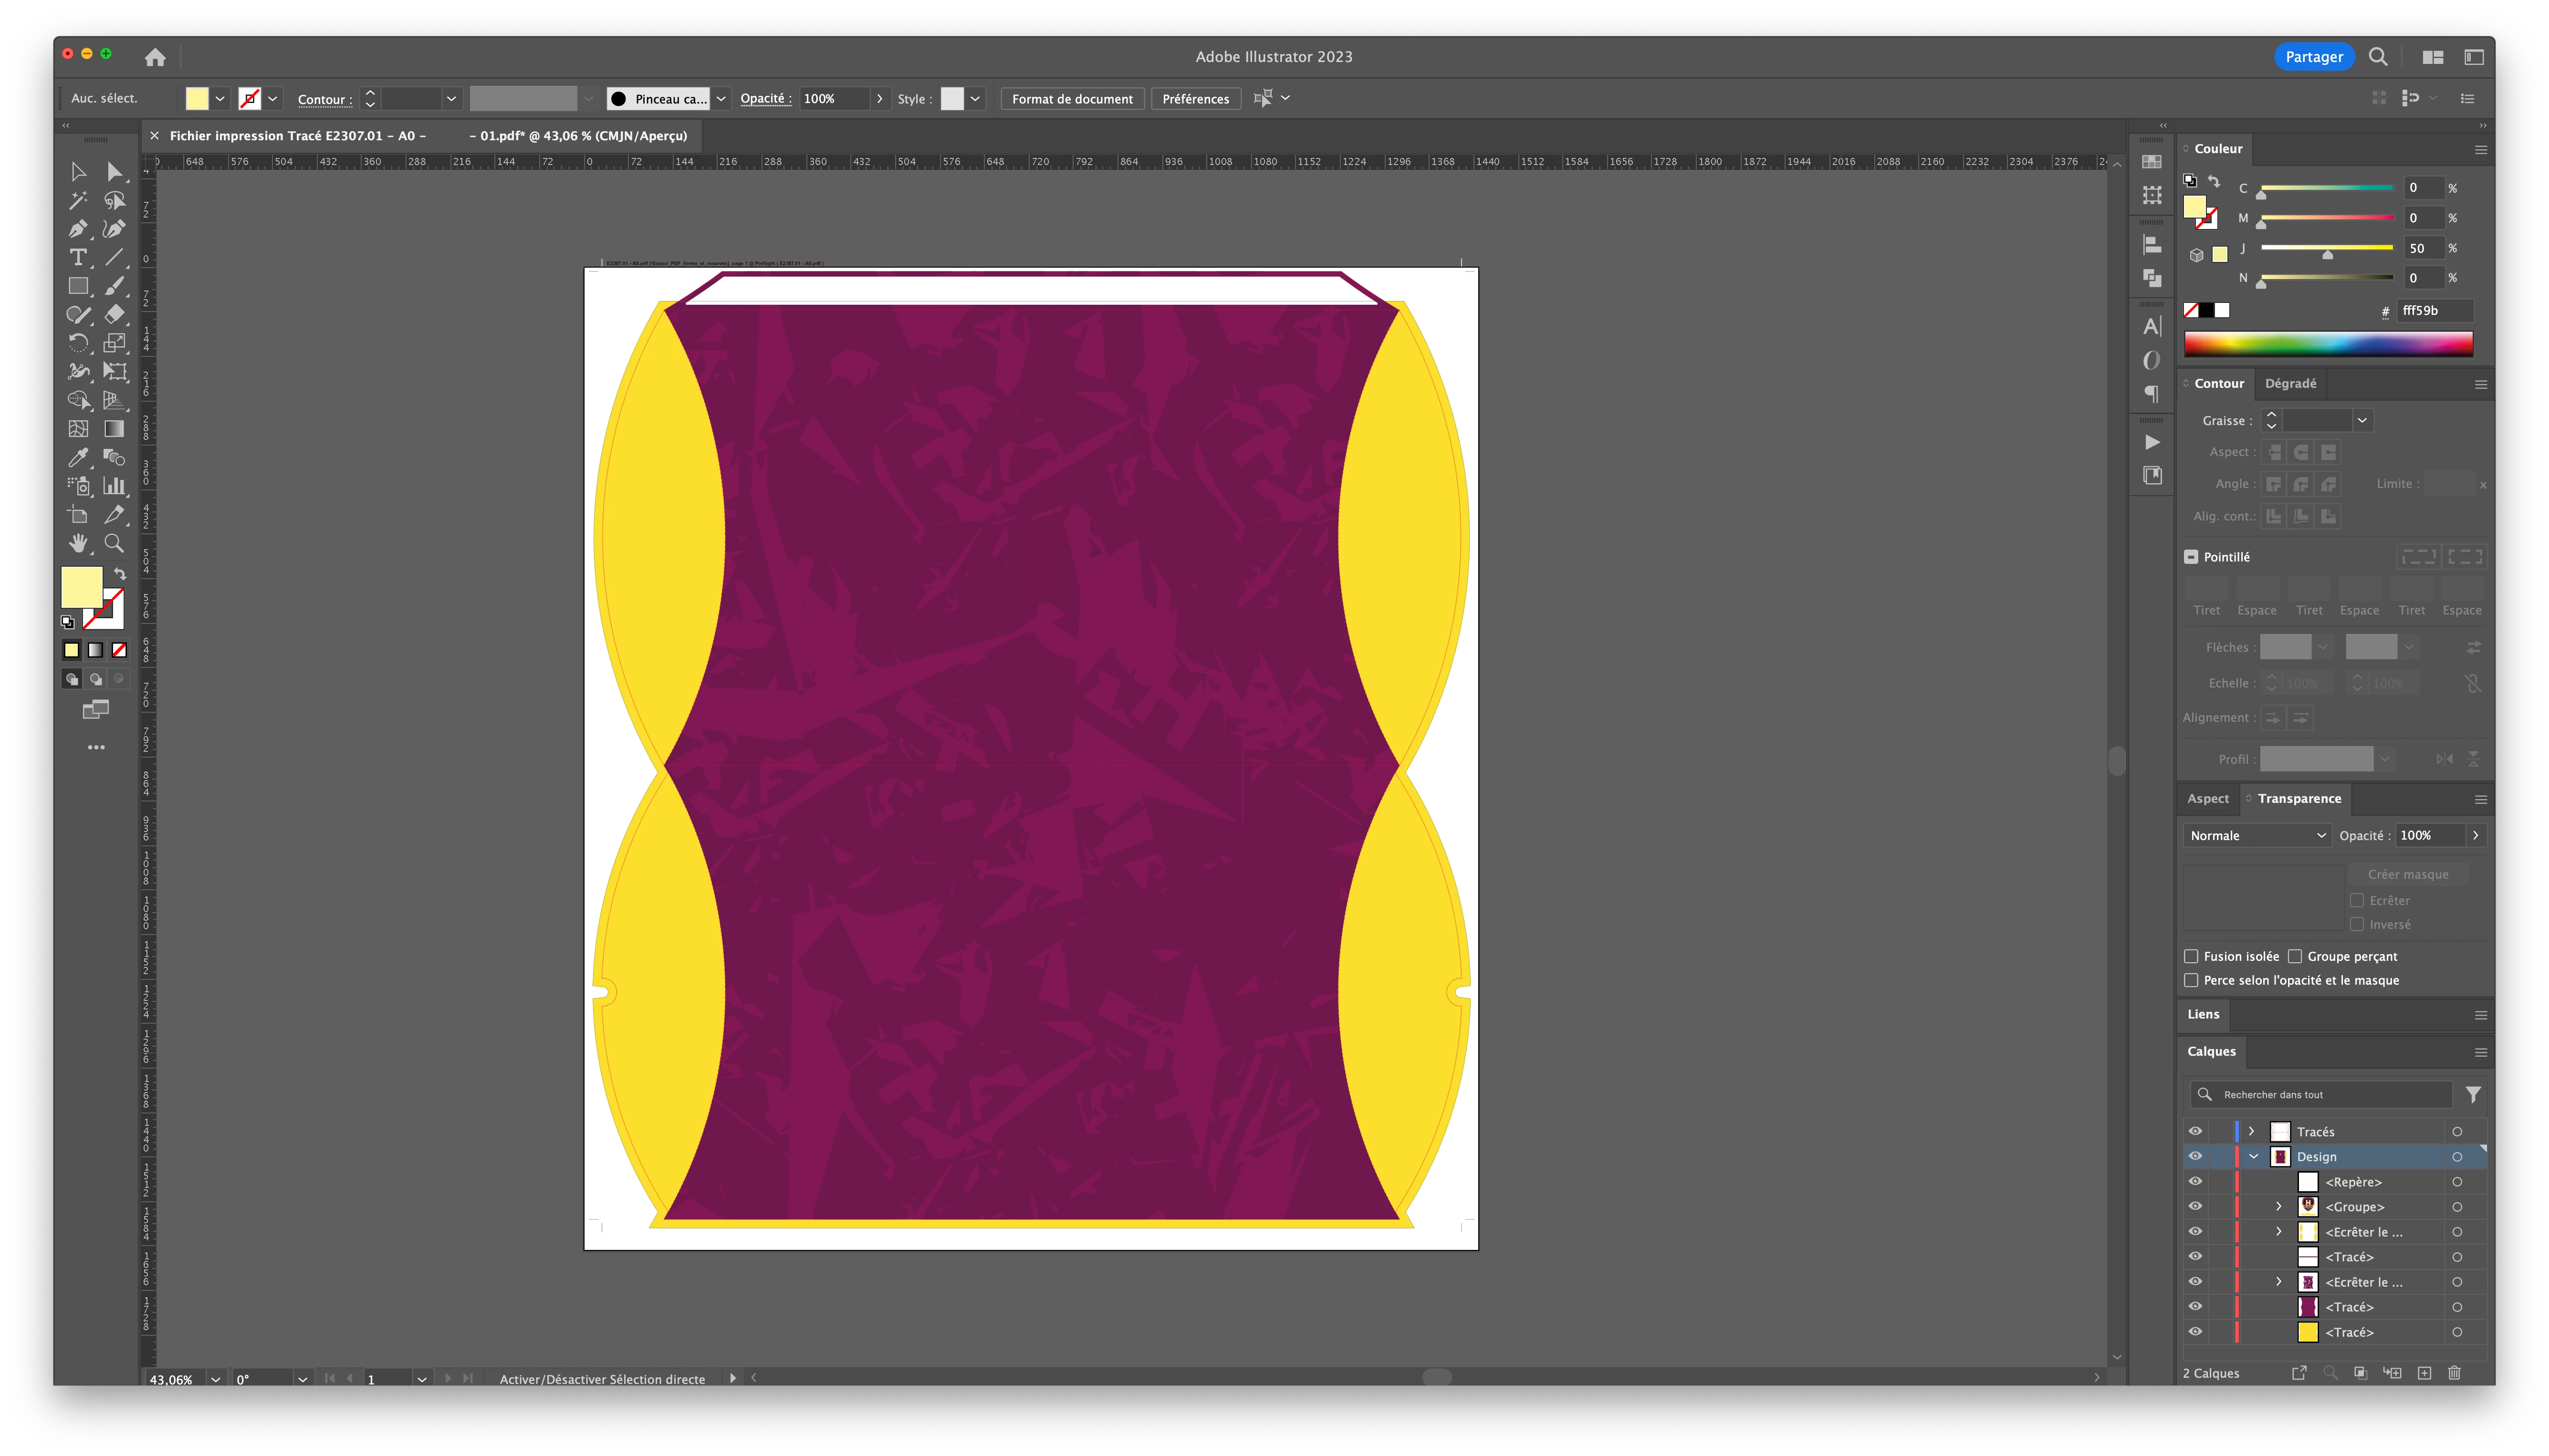
Task: Select the Pen tool
Action: click(78, 229)
